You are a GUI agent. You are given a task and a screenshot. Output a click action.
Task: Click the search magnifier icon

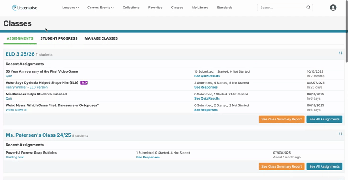click(309, 7)
